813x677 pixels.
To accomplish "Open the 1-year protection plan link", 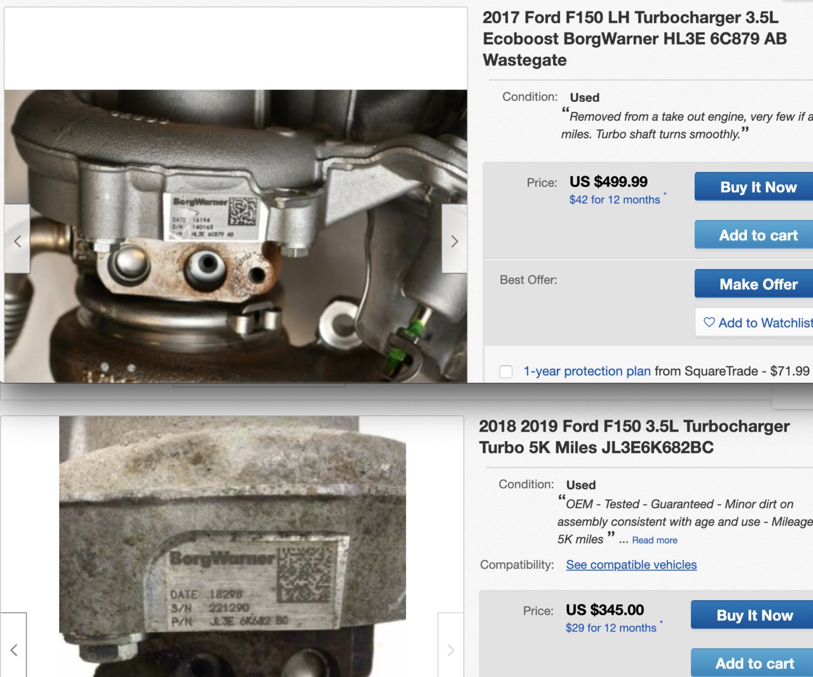I will (x=587, y=371).
